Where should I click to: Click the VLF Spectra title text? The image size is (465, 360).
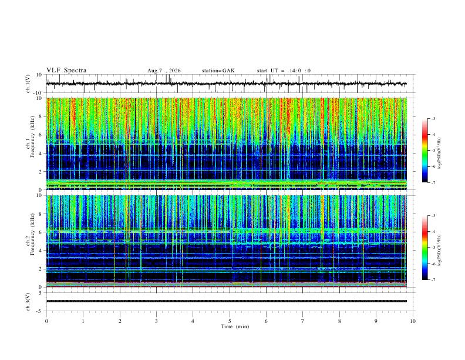tap(66, 71)
